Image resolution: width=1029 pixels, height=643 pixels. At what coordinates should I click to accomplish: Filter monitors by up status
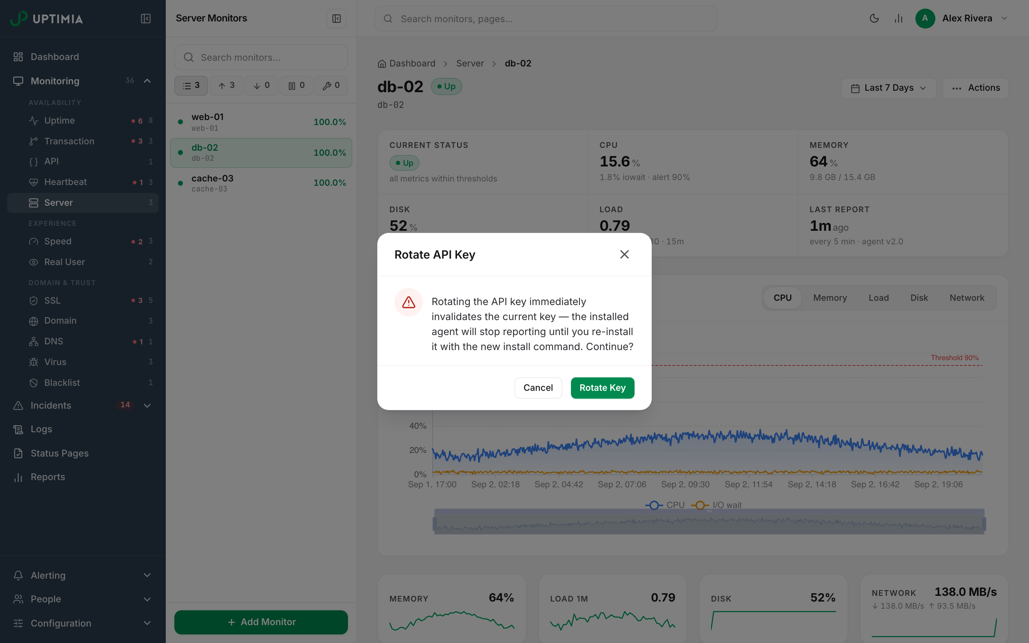click(x=226, y=86)
